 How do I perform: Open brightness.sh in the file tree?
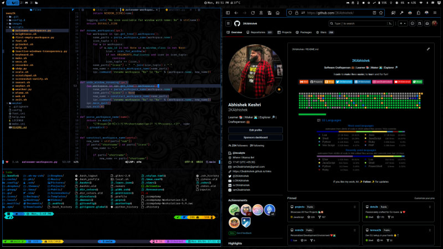pyautogui.click(x=25, y=34)
